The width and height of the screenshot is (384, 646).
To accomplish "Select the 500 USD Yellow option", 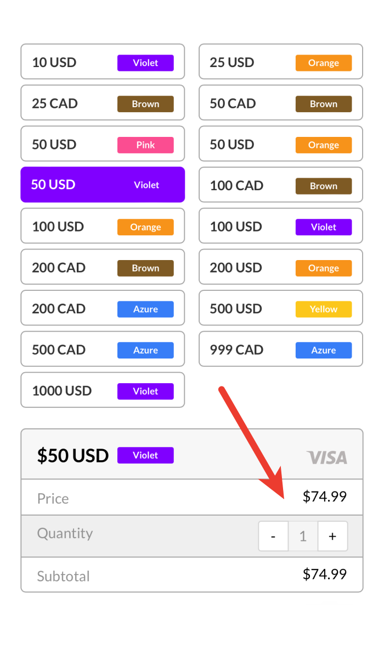I will pos(280,308).
